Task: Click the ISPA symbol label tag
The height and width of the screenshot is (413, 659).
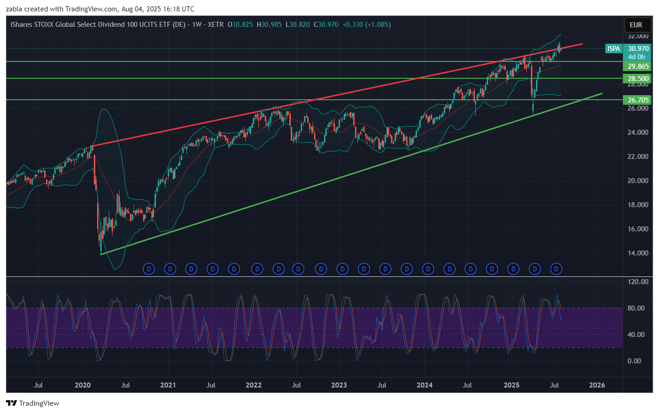Action: (613, 49)
